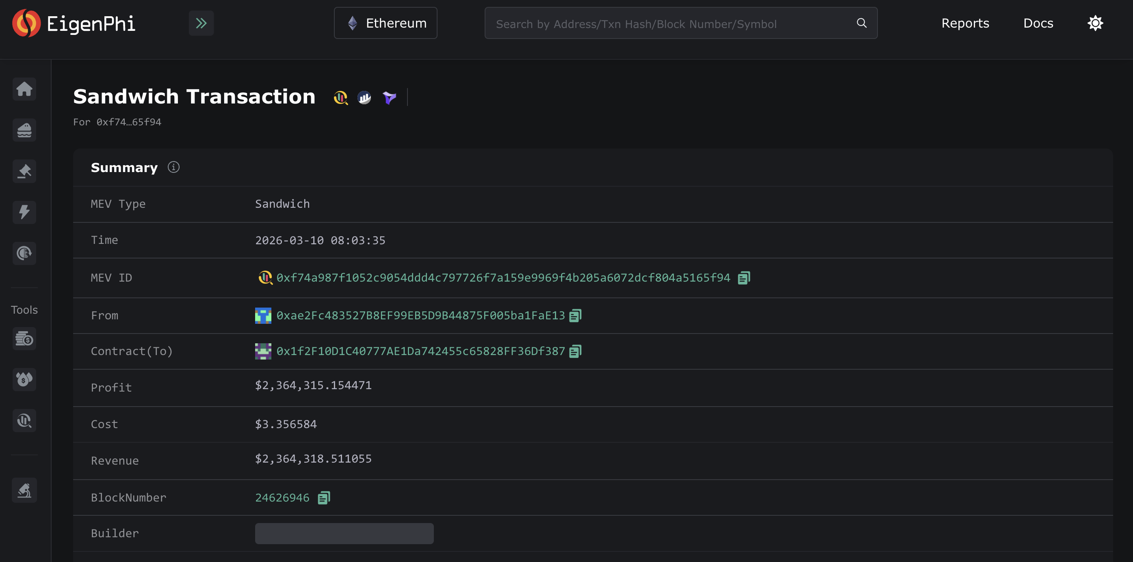Open the Sandwich icon in sidebar

pos(24,130)
